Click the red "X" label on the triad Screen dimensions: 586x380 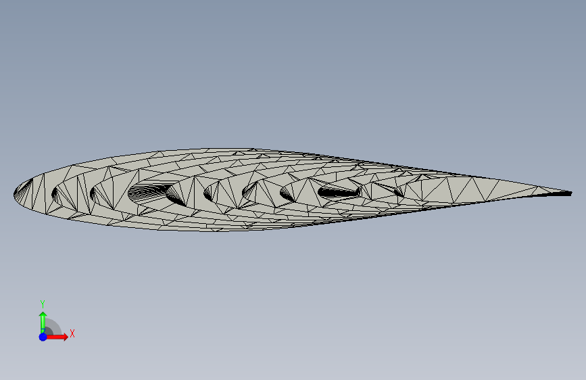pos(72,333)
